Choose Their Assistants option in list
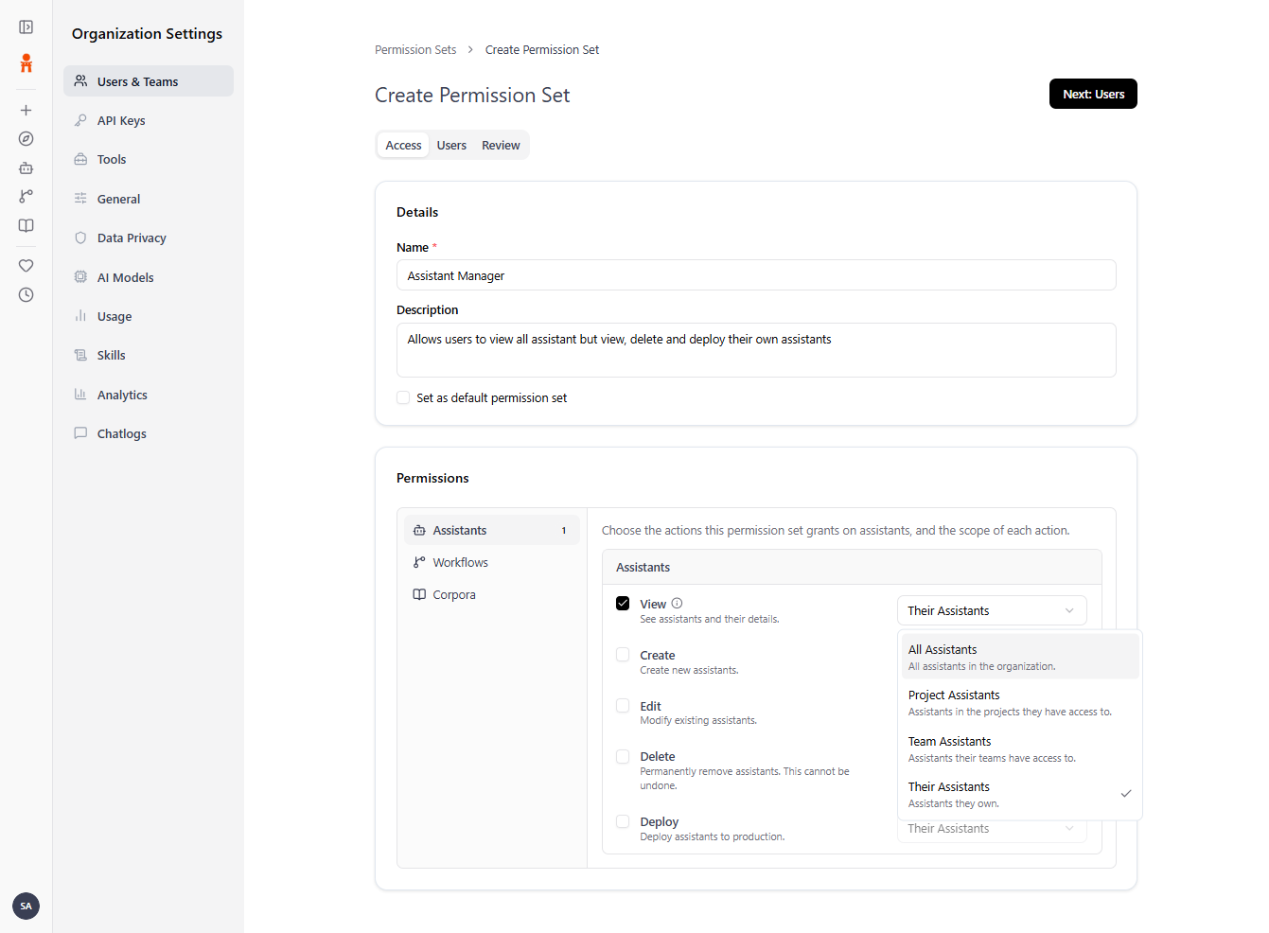The width and height of the screenshot is (1269, 933). [1020, 794]
